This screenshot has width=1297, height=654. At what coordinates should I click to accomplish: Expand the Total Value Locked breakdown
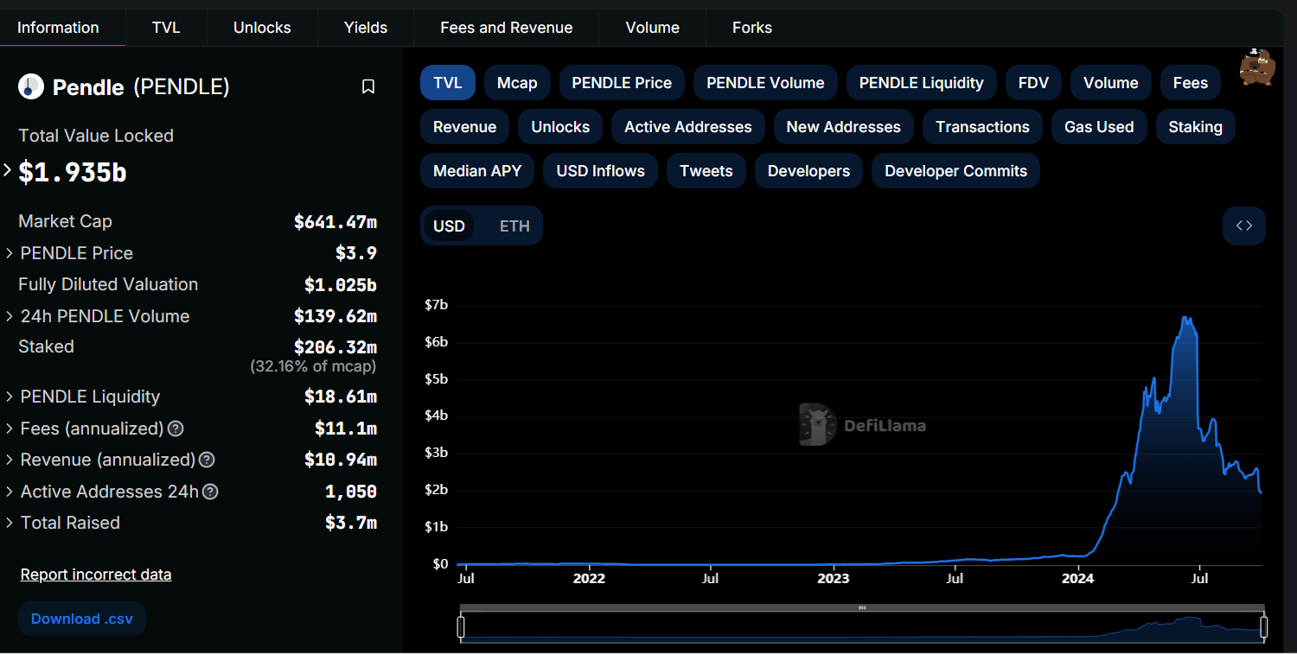pyautogui.click(x=8, y=170)
